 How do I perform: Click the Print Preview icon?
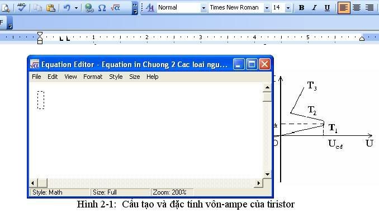point(6,8)
